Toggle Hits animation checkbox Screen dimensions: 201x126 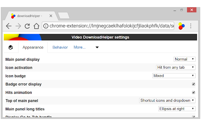click(193, 92)
